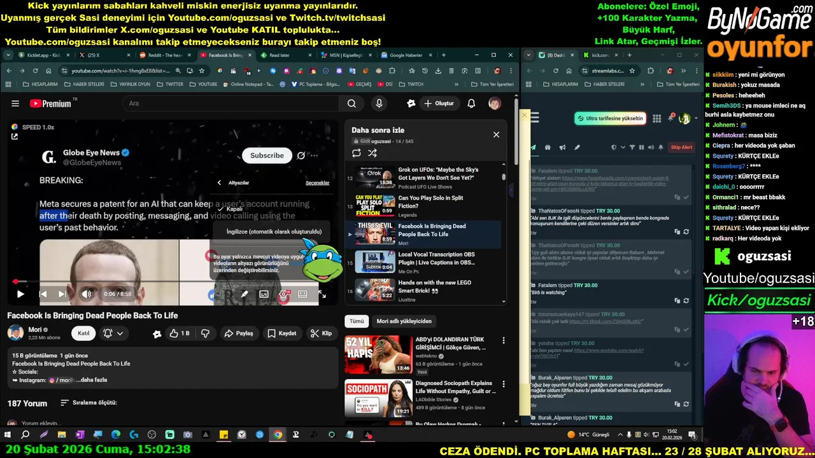Click the YouTube address bar URL
The height and width of the screenshot is (458, 815).
tap(120, 71)
